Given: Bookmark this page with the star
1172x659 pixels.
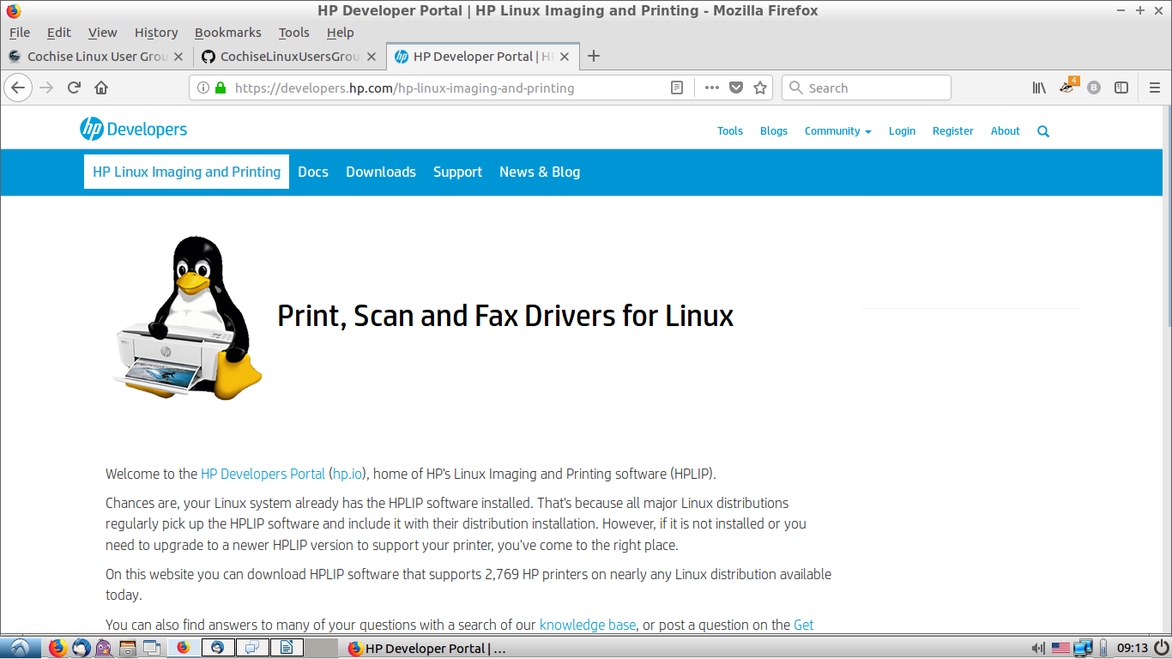Looking at the screenshot, I should click(759, 88).
